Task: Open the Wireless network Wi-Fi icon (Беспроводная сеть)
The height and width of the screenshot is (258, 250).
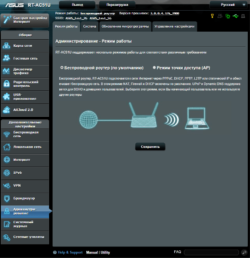Action: tap(7, 135)
